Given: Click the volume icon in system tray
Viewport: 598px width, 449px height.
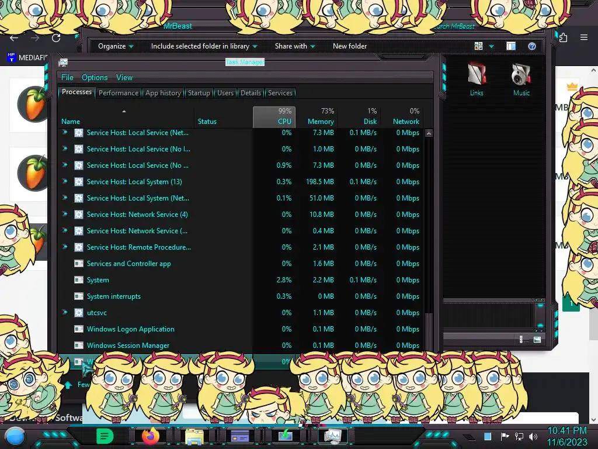Looking at the screenshot, I should click(x=533, y=436).
